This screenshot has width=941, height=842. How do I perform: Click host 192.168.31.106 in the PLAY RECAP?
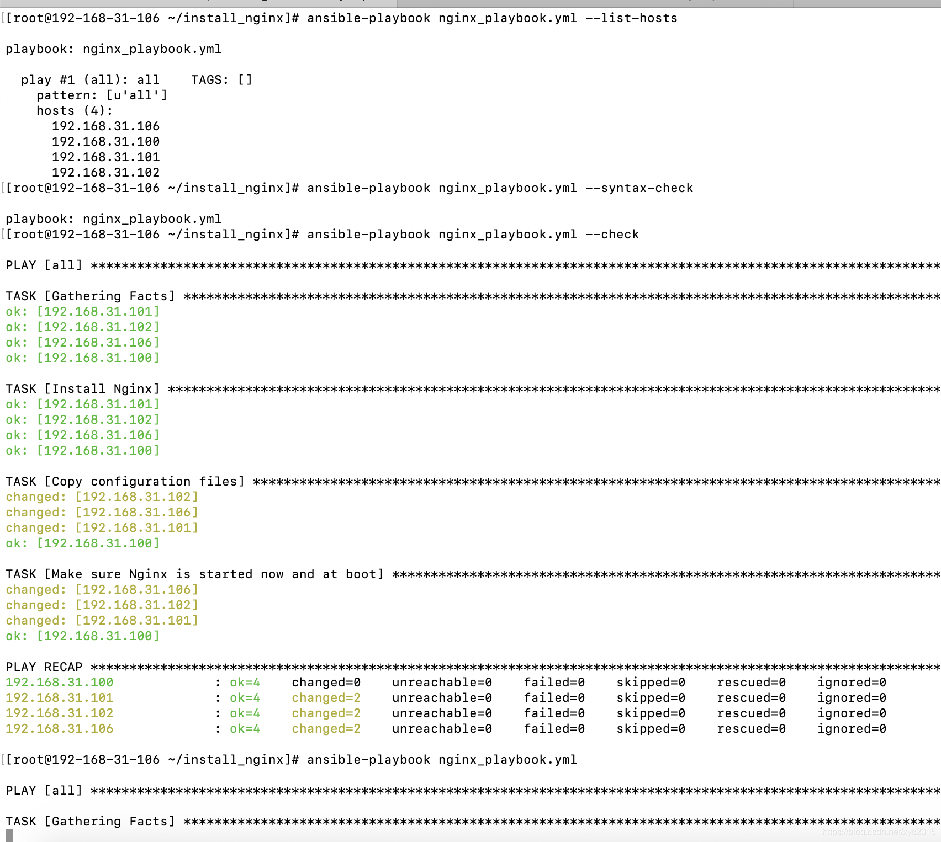59,729
